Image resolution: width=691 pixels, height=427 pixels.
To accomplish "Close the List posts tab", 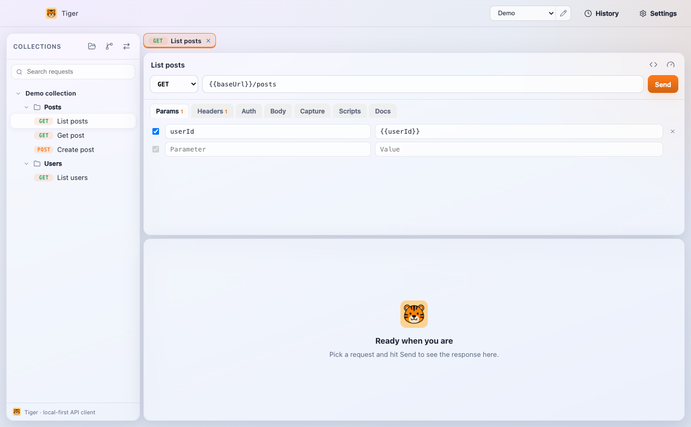I will click(x=208, y=41).
